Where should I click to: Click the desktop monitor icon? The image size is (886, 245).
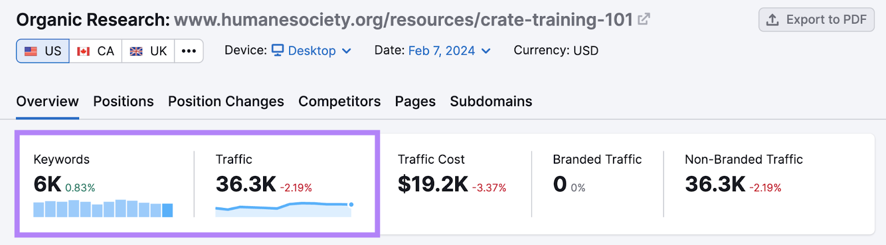coord(278,50)
